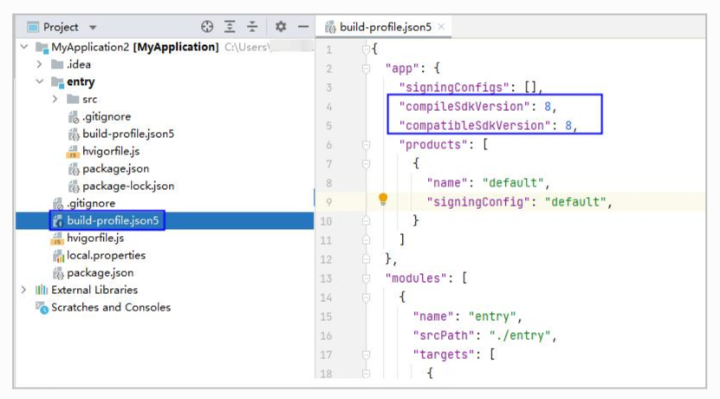The image size is (720, 399).
Task: Open the root-level hvigorfile.js
Action: pos(95,239)
